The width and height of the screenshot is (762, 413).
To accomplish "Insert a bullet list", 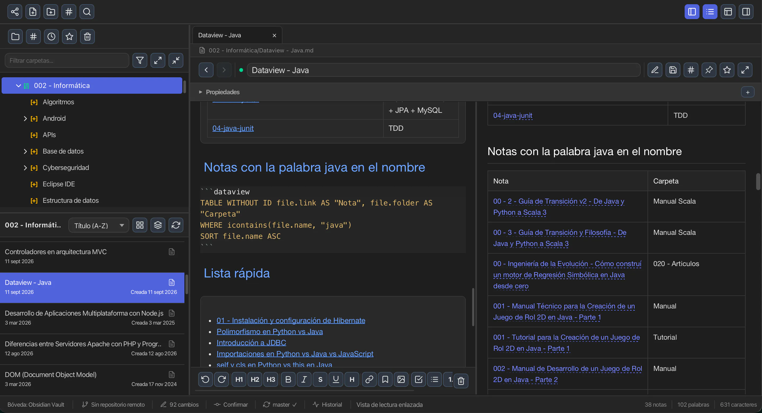I will point(435,379).
